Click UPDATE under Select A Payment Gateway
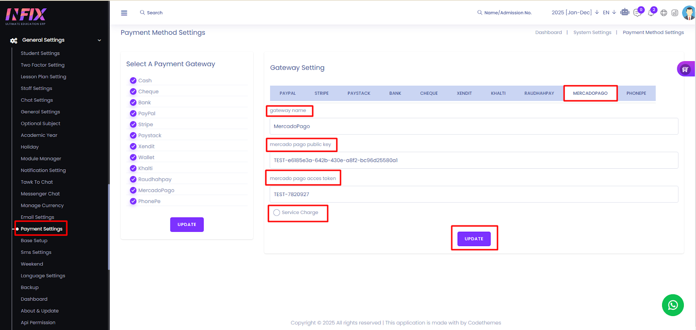The height and width of the screenshot is (330, 696). pyautogui.click(x=187, y=224)
